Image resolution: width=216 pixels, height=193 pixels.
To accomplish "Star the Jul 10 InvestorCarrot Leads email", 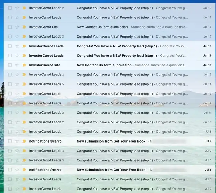I will pos(17,122).
